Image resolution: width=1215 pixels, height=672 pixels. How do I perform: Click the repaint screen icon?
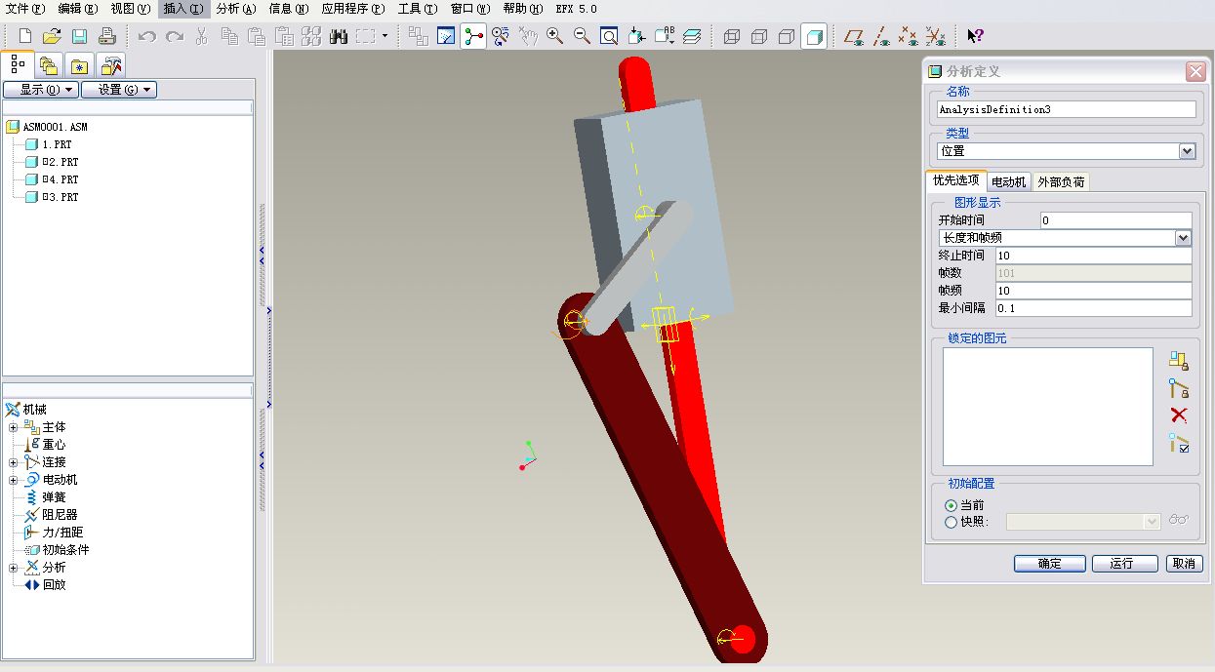point(446,37)
